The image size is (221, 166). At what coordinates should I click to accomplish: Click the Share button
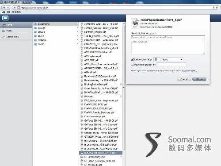(x=199, y=79)
